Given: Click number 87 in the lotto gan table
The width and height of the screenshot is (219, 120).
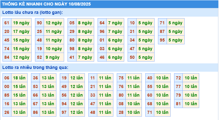Looking at the screenshot, I should 162,31.
